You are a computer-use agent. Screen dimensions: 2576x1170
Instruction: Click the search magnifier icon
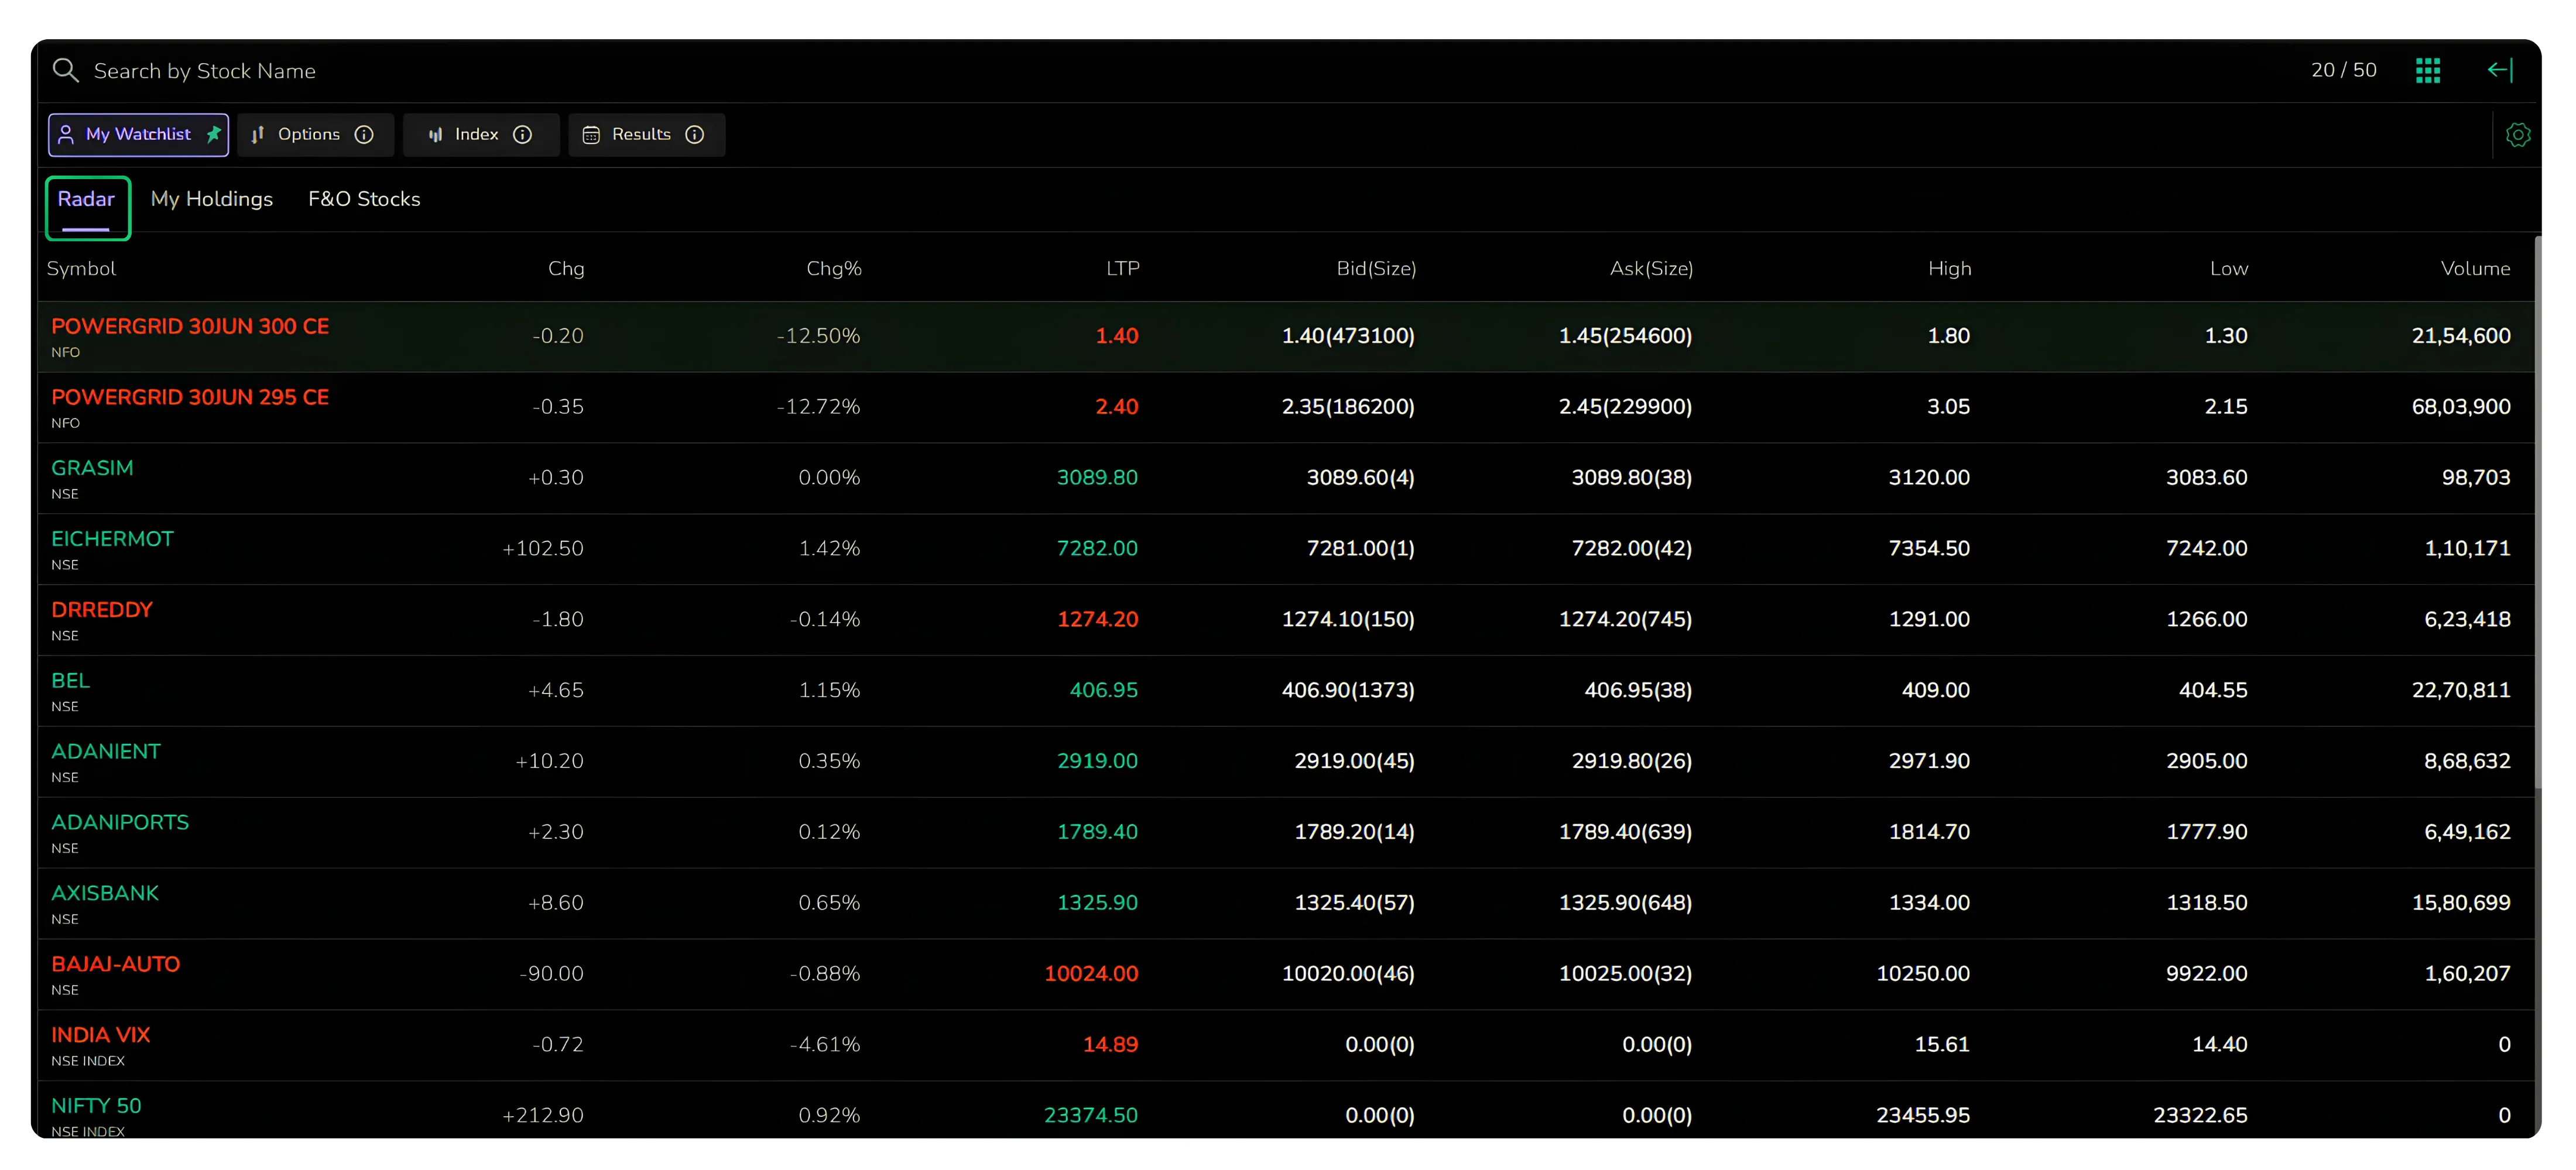[65, 70]
